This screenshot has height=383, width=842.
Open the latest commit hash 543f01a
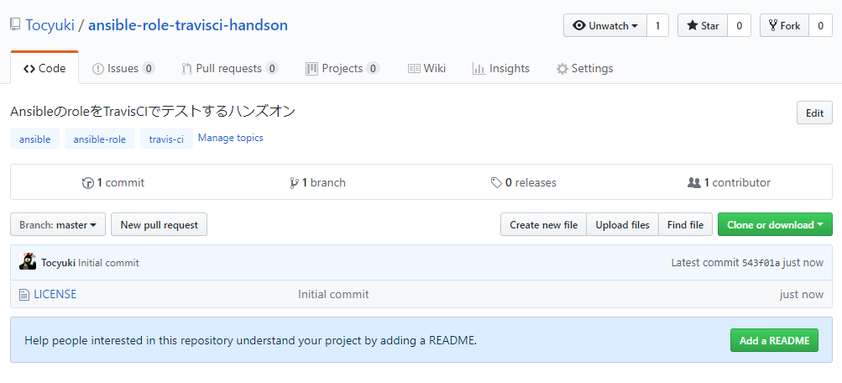(x=761, y=263)
